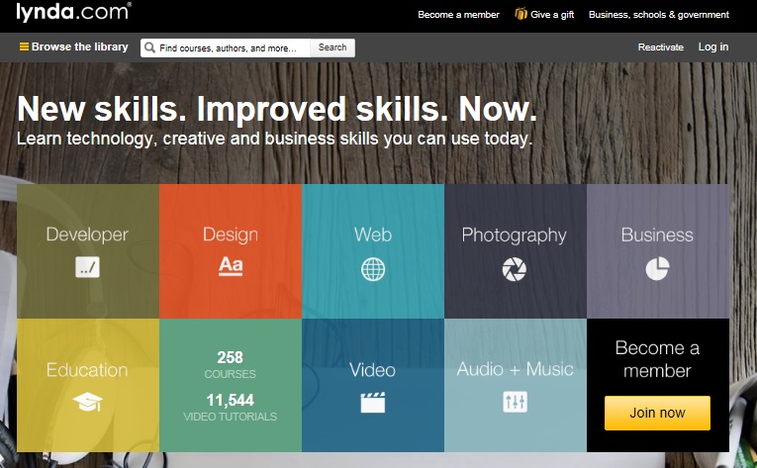This screenshot has height=468, width=757.
Task: Click the Photography aperture icon
Action: (x=515, y=268)
